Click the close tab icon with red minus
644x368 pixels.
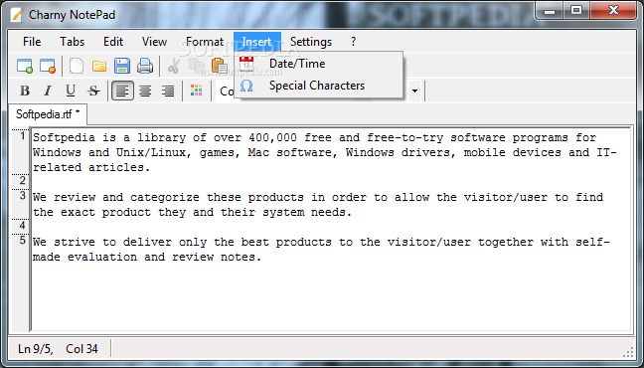pos(48,66)
